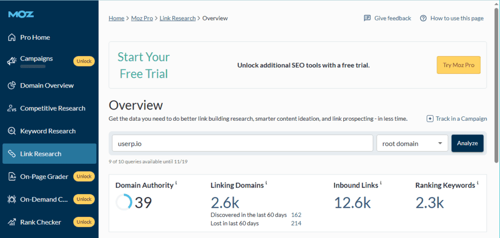This screenshot has width=500, height=238.
Task: Click the Start Your Free Trial heading
Action: [x=144, y=65]
